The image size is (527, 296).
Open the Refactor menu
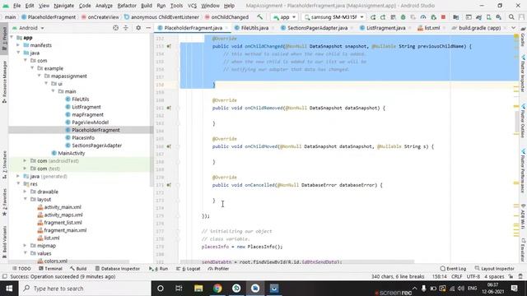(127, 6)
